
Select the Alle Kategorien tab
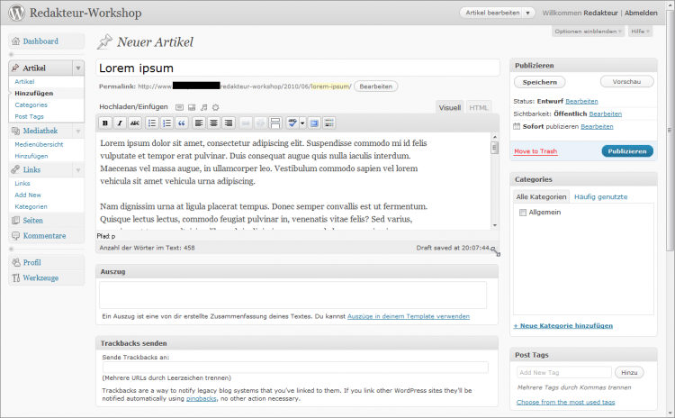[x=541, y=197]
